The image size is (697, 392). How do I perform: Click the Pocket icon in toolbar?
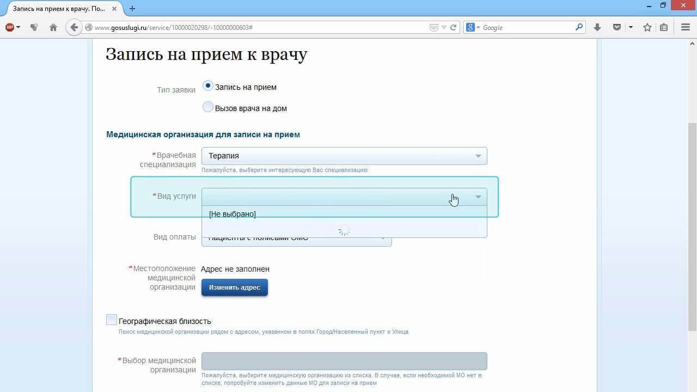[x=616, y=27]
